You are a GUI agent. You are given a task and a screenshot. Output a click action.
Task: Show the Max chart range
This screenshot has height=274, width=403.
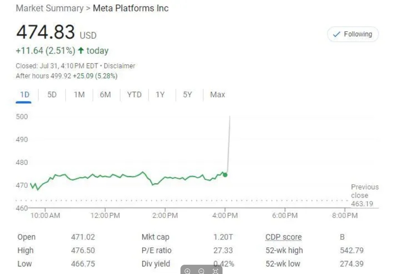click(x=217, y=94)
